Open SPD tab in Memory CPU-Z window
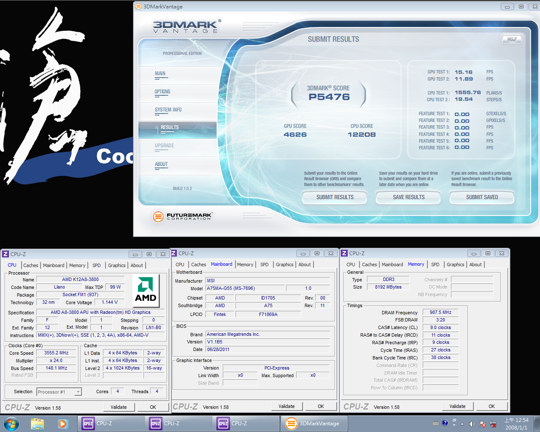Viewport: 540px width, 432px height. tap(435, 265)
